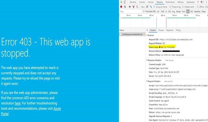The height and width of the screenshot is (122, 208).
Task: Open the Memory tab
Action: pos(181,2)
